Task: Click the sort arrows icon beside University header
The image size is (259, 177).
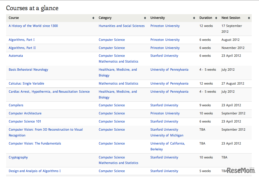Action: [x=194, y=18]
